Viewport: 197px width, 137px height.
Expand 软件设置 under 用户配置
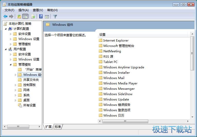point(11,54)
